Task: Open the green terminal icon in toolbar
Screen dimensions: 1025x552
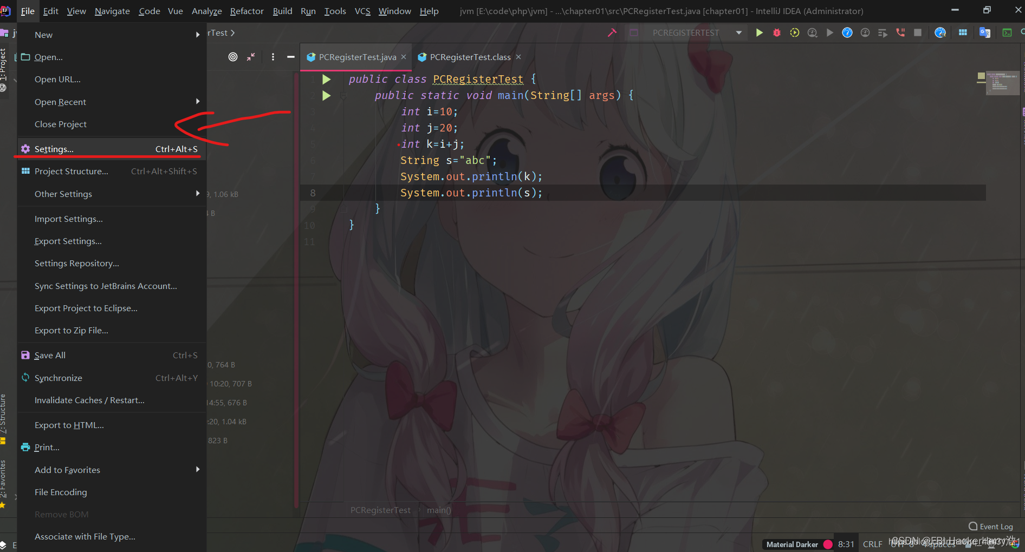Action: click(x=1007, y=32)
